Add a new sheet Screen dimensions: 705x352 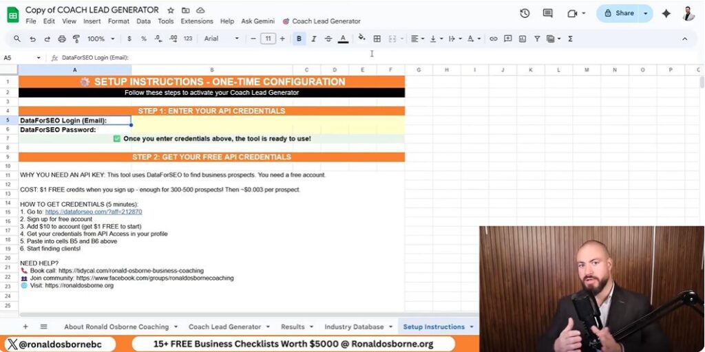click(25, 327)
